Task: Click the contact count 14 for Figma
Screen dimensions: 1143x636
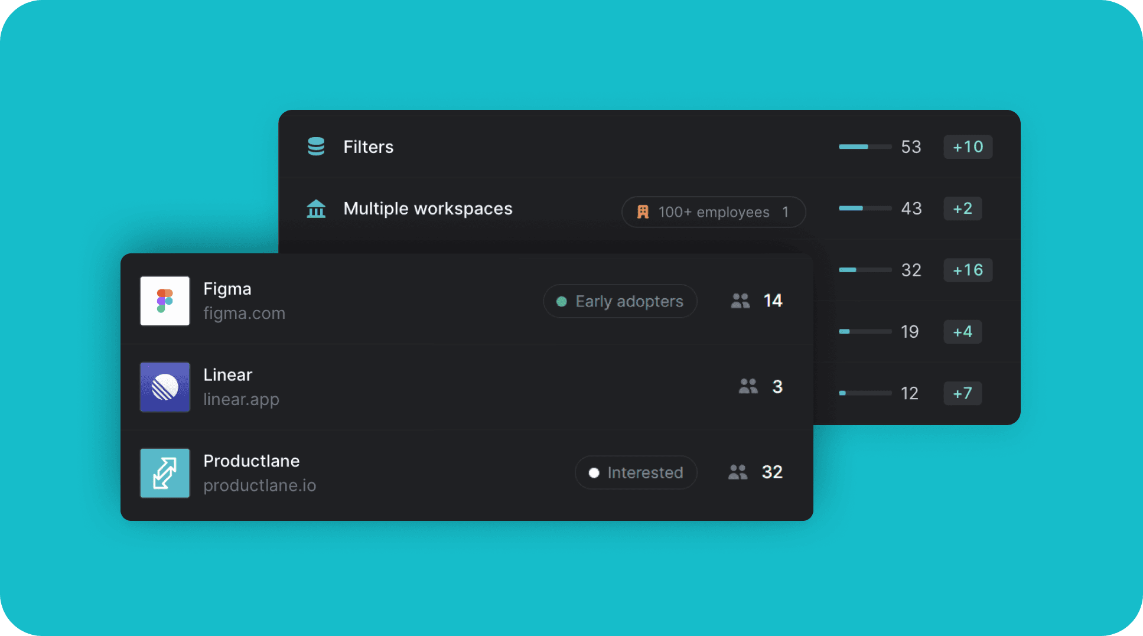Action: (773, 301)
